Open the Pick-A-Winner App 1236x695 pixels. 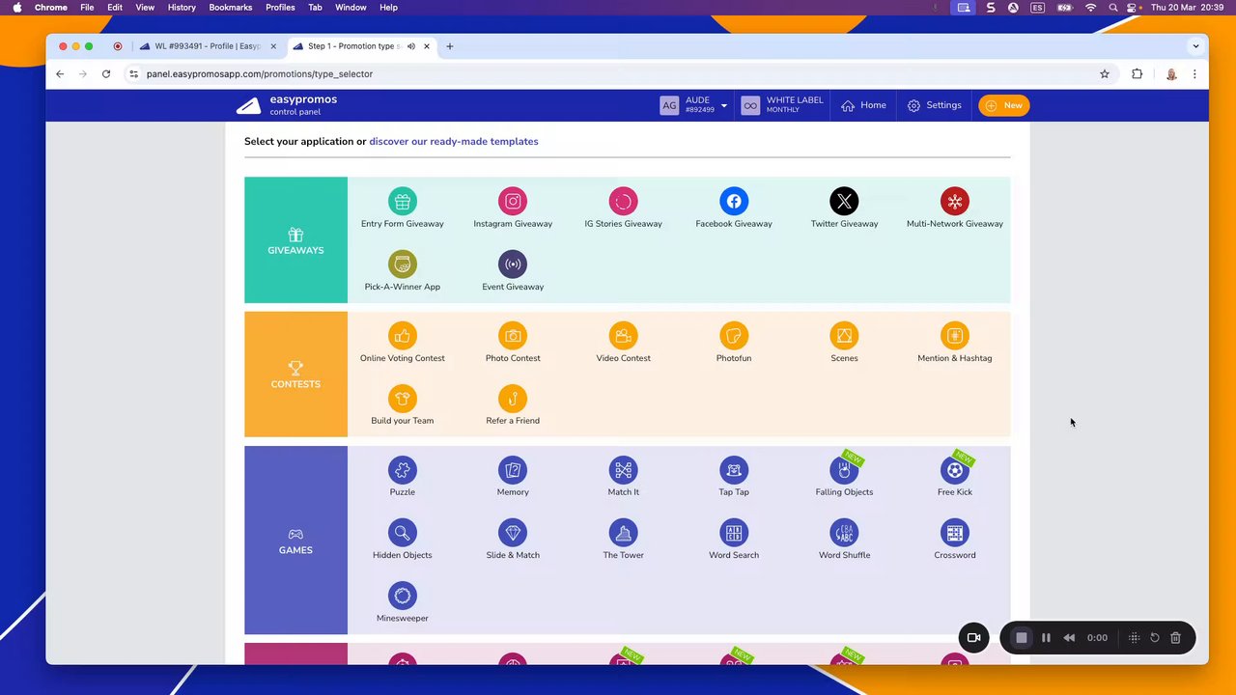click(x=403, y=272)
